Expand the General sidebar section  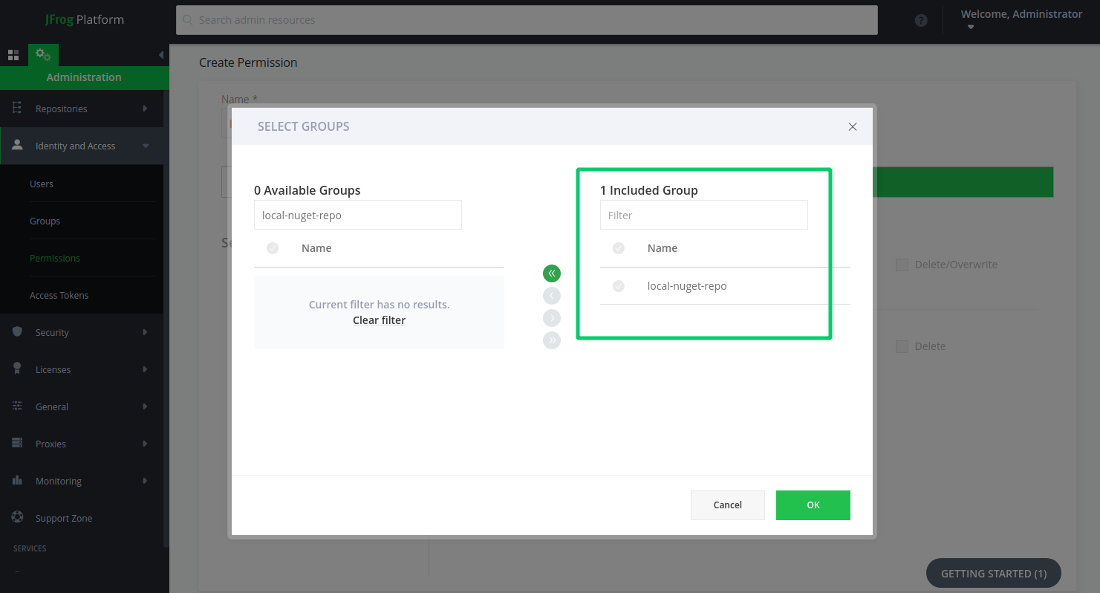pyautogui.click(x=52, y=406)
